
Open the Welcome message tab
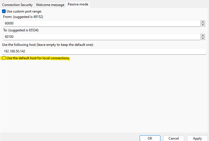[50, 5]
